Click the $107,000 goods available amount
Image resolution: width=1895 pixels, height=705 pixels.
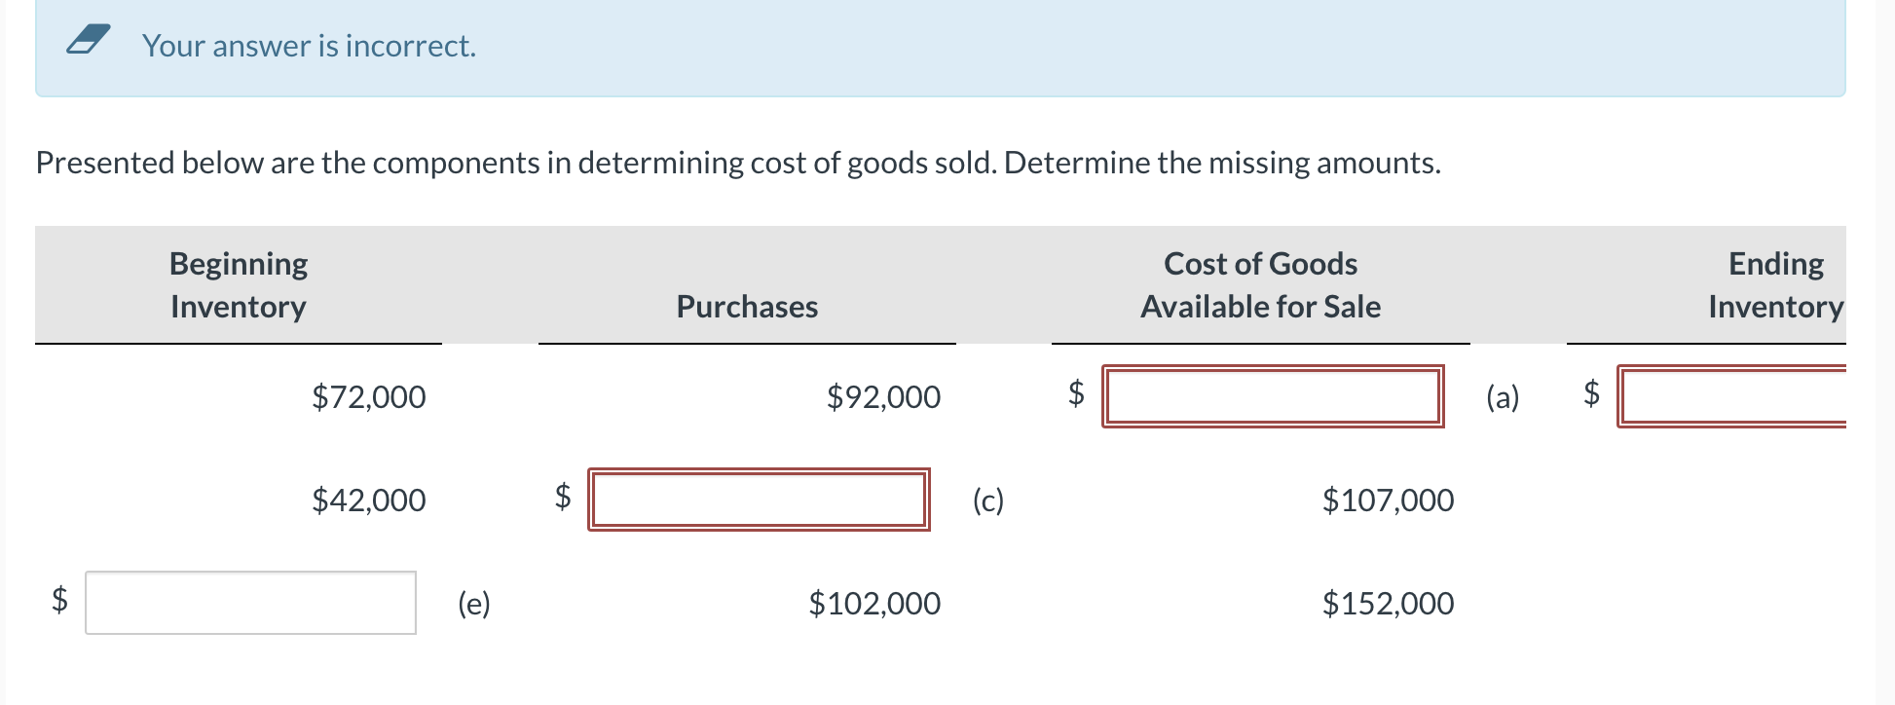1388,501
